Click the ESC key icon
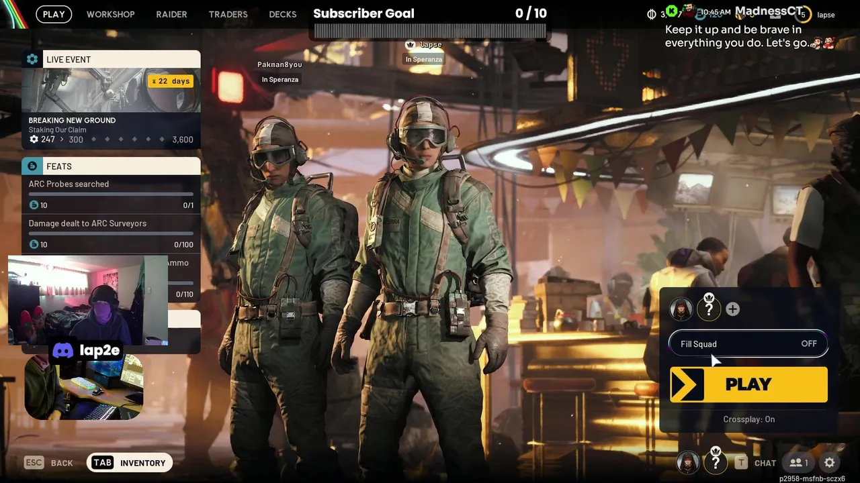Image resolution: width=860 pixels, height=483 pixels. [x=34, y=462]
